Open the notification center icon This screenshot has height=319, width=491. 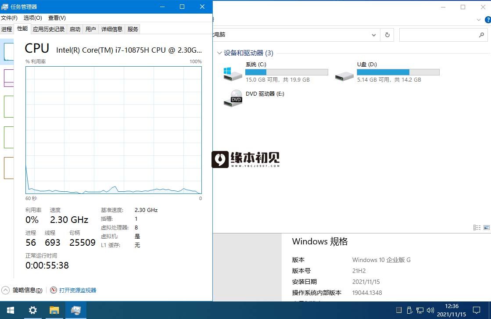[476, 310]
